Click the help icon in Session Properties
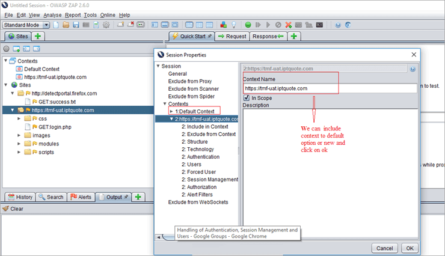 (x=413, y=69)
